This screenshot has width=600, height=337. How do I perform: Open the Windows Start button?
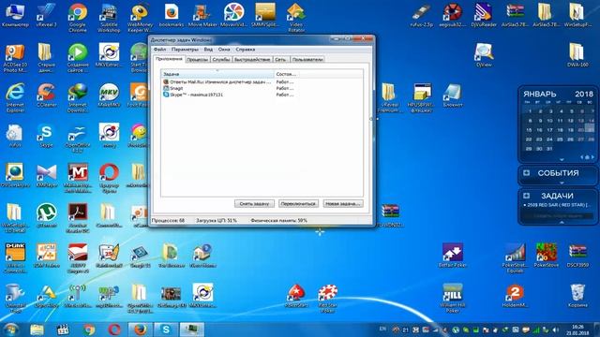tap(11, 330)
